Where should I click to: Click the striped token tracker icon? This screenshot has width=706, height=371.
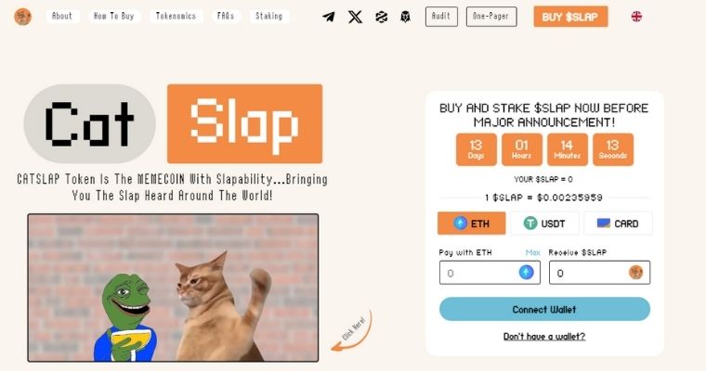tap(382, 17)
